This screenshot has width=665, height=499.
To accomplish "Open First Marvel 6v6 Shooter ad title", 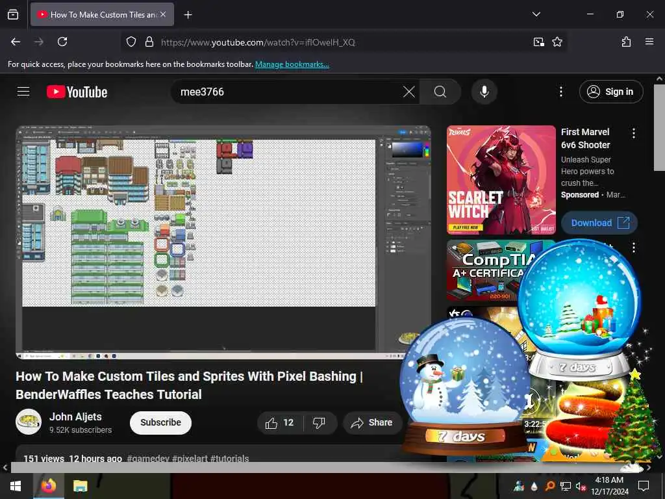I will tap(585, 138).
